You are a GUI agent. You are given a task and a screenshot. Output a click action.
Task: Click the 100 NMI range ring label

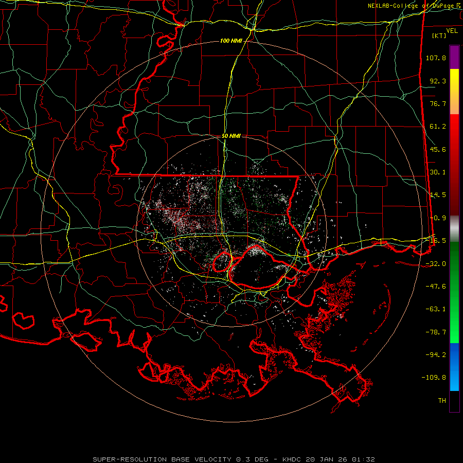pos(230,41)
